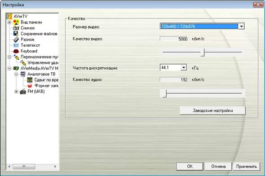This screenshot has width=265, height=176.
Task: Click the Разное icon in the tree
Action: coord(16,40)
